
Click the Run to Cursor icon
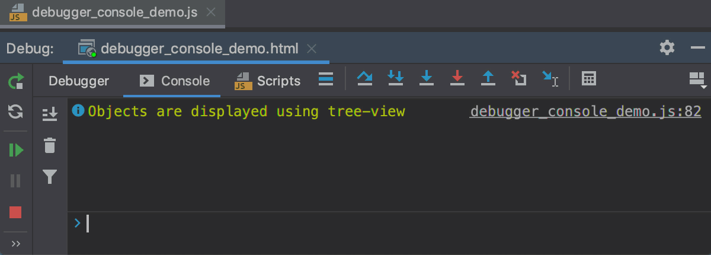point(549,78)
